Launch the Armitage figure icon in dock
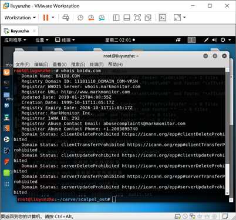 coord(6,117)
